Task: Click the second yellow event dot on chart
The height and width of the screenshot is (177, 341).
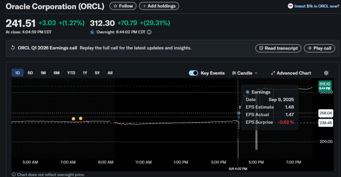Action: point(81,118)
